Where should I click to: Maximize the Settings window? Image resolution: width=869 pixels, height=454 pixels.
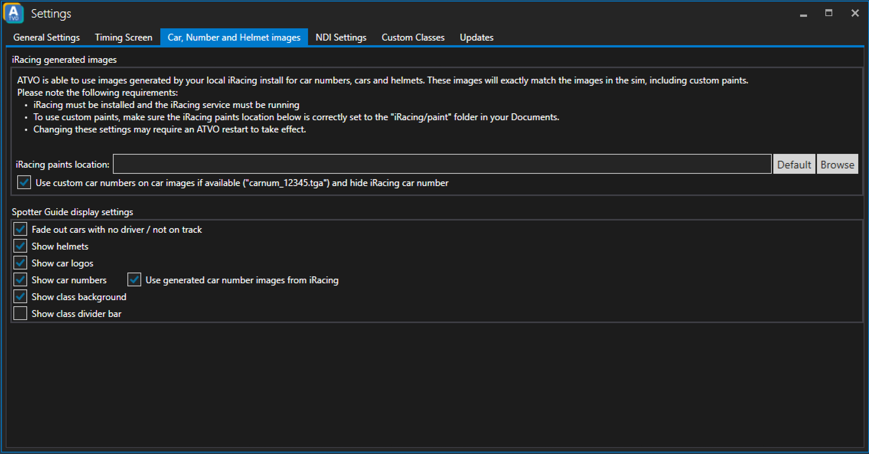829,13
